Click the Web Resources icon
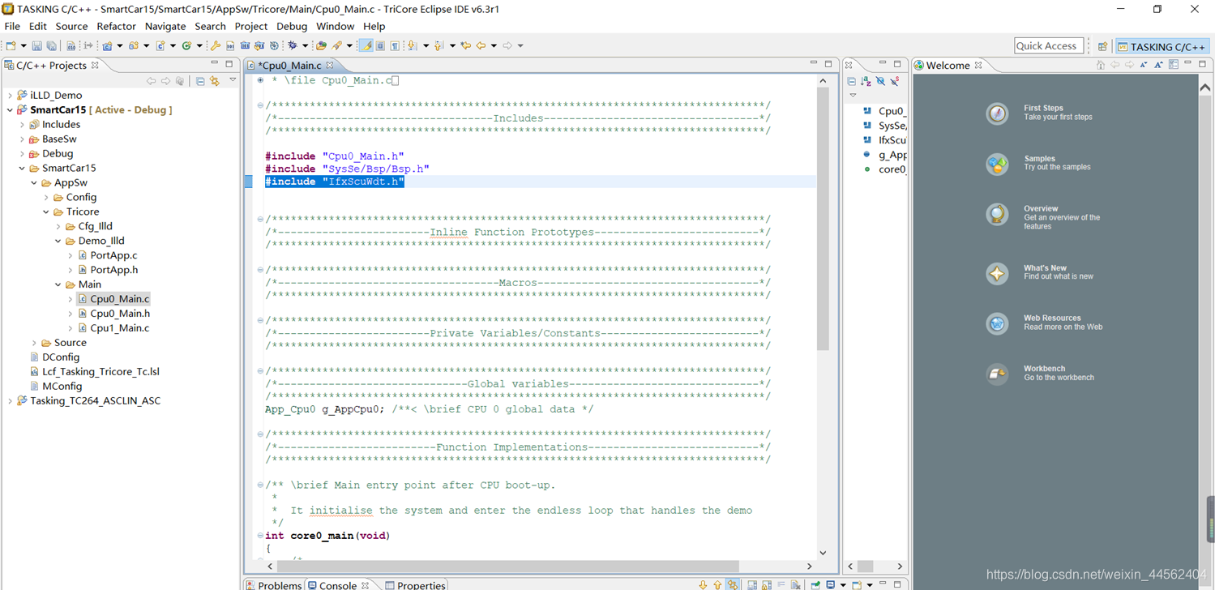1215x590 pixels. (x=997, y=323)
